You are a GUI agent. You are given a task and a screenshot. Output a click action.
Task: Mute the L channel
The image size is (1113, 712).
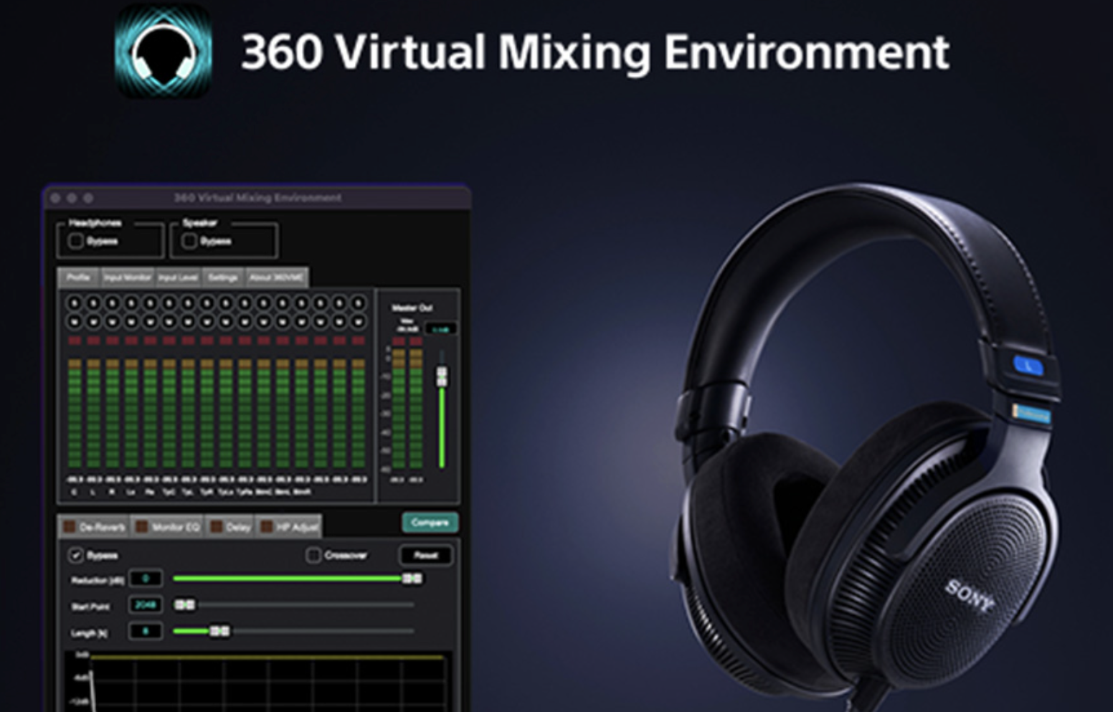93,322
